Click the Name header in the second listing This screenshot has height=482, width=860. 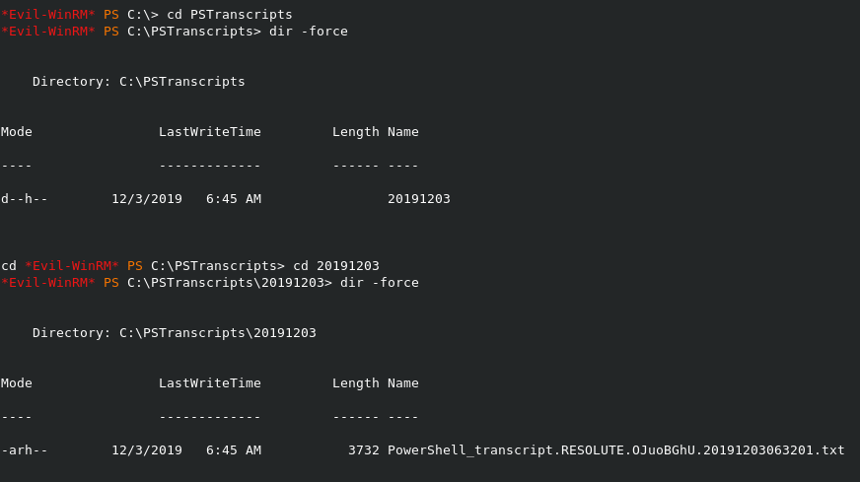[402, 383]
